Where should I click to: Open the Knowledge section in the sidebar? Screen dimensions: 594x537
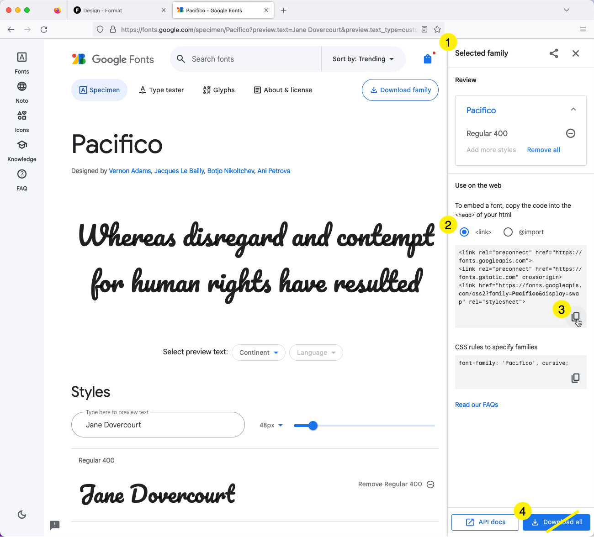tap(22, 150)
